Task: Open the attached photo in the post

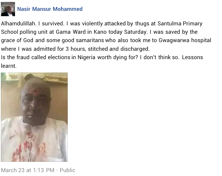Action: [34, 117]
